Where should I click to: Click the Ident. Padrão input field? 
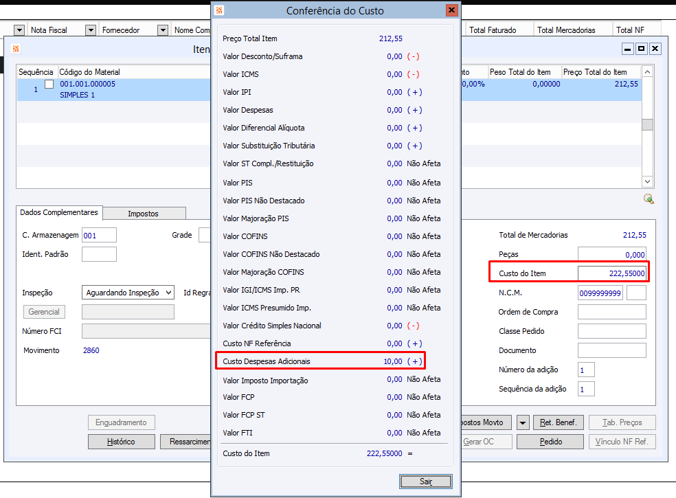[x=99, y=254]
